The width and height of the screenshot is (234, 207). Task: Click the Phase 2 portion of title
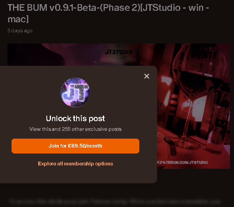120,7
